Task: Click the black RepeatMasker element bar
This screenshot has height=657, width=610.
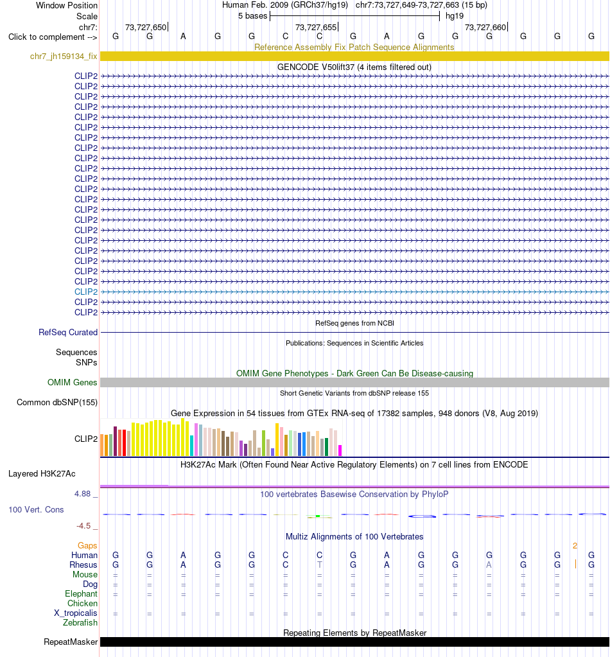Action: click(354, 642)
